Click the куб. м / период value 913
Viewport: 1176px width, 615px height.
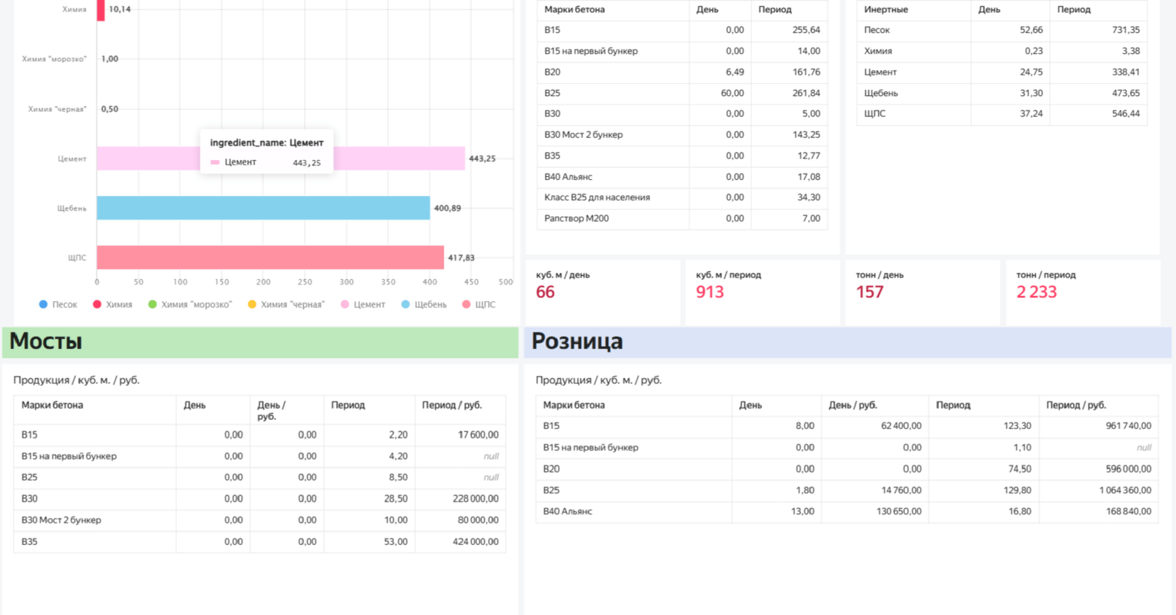pos(710,292)
